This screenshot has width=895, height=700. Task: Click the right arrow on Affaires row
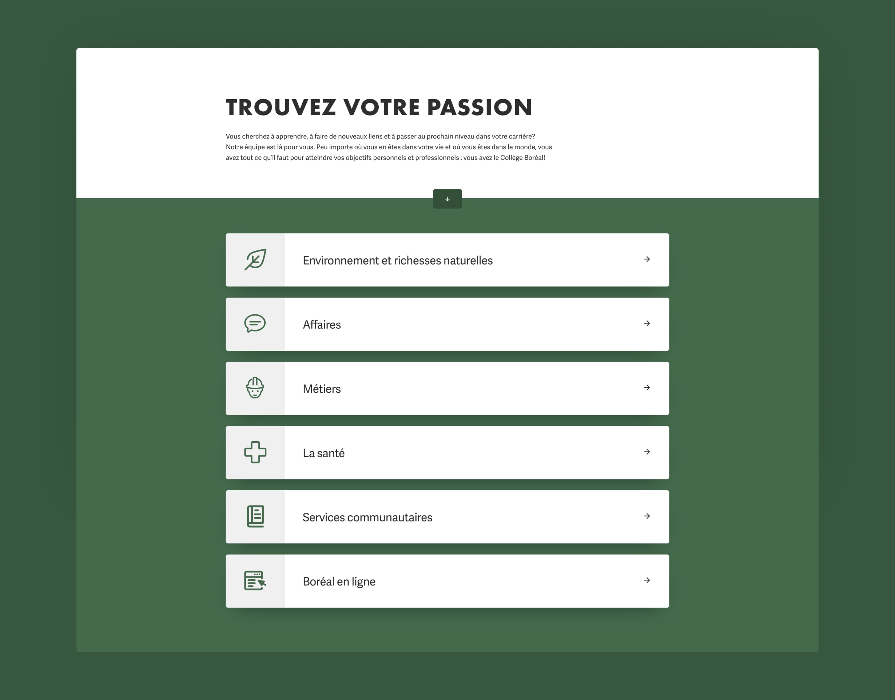(647, 323)
